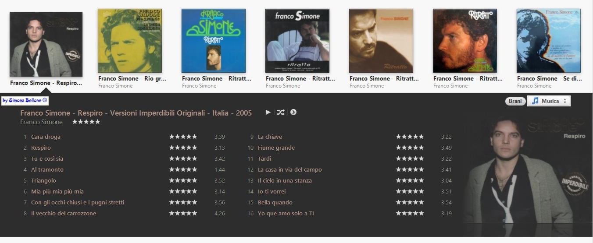The image size is (593, 243).
Task: Set the album's star rating under the title
Action: [x=86, y=122]
